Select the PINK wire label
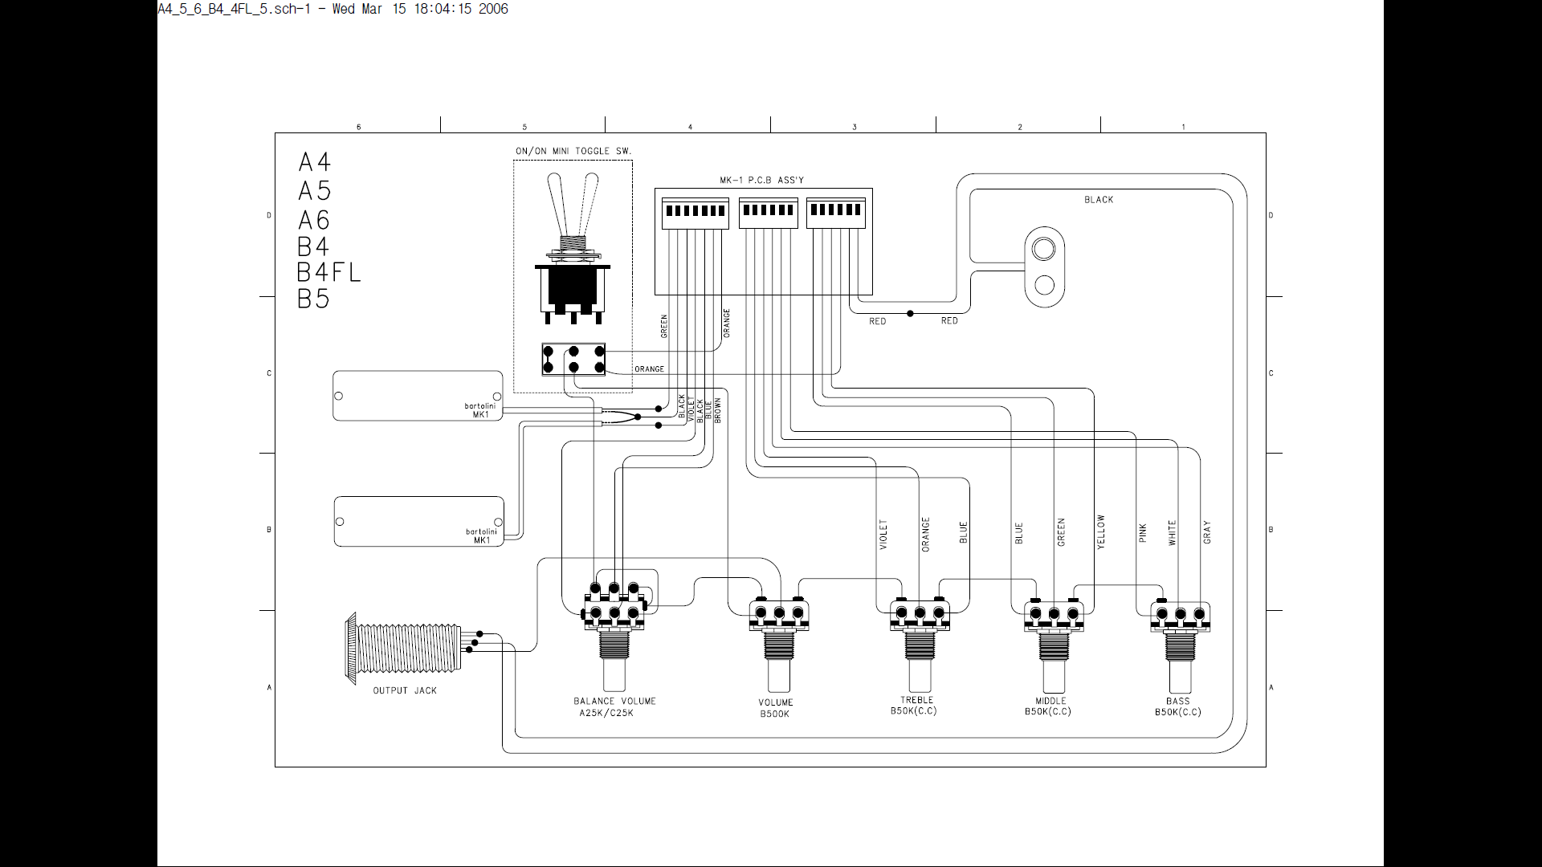The height and width of the screenshot is (867, 1542). (x=1143, y=533)
